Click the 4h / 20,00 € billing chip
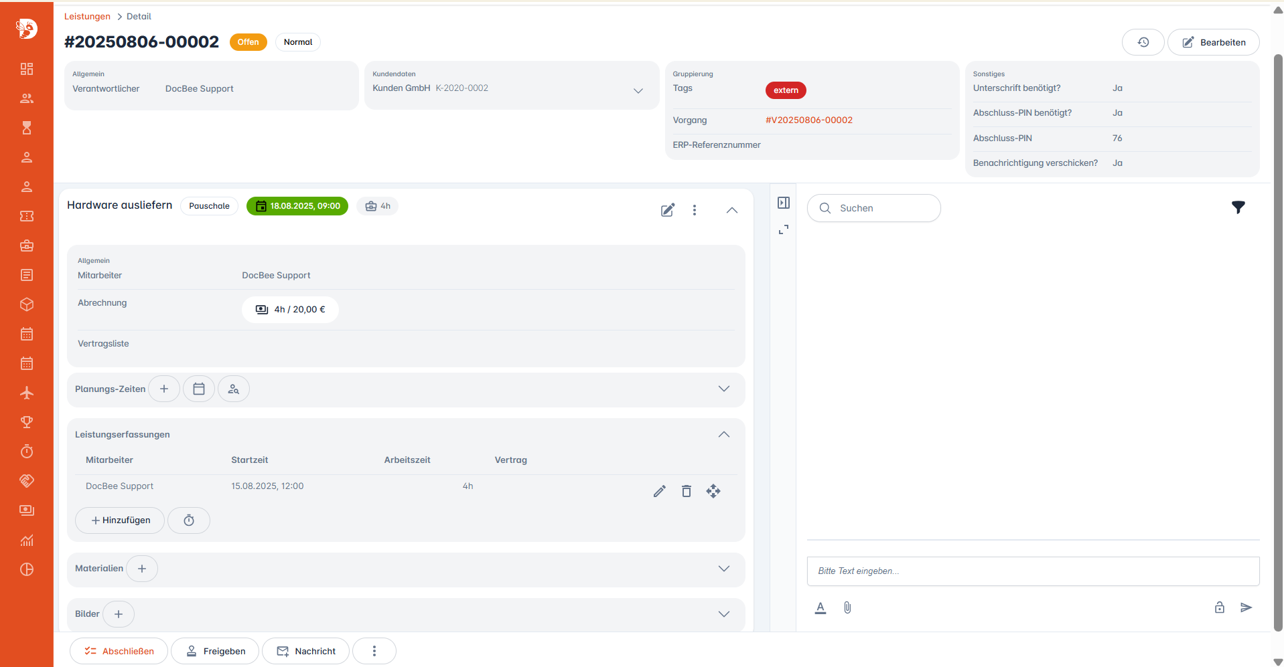Viewport: 1284px width, 667px height. (x=290, y=310)
